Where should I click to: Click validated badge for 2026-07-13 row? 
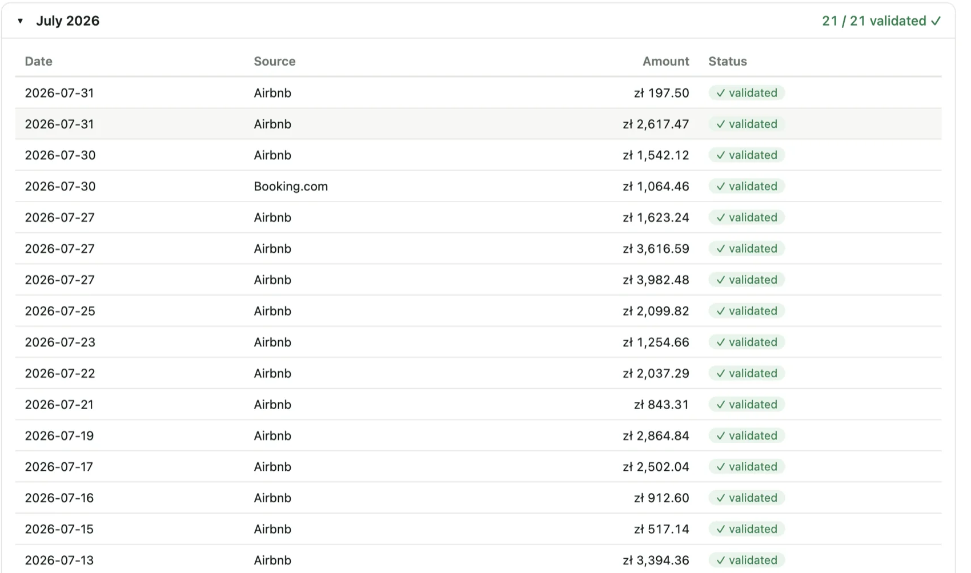click(747, 560)
